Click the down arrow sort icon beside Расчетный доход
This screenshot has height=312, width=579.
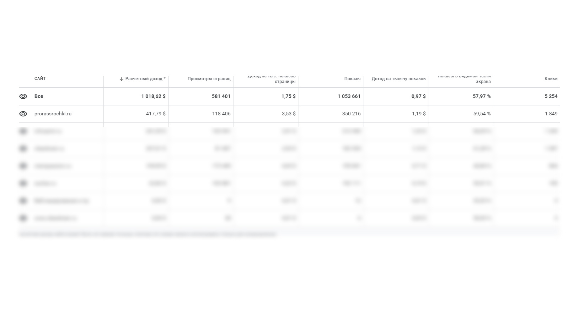click(x=122, y=79)
